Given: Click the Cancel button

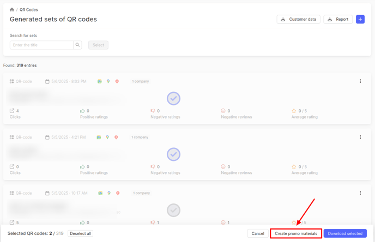Looking at the screenshot, I should [x=258, y=233].
